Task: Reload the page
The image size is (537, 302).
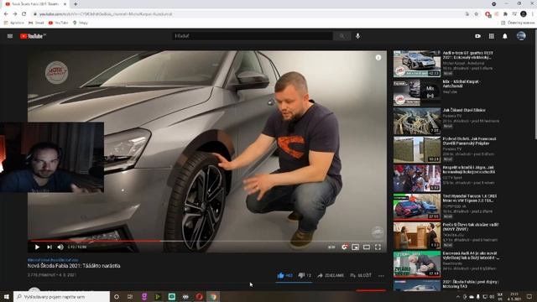Action: (x=24, y=14)
